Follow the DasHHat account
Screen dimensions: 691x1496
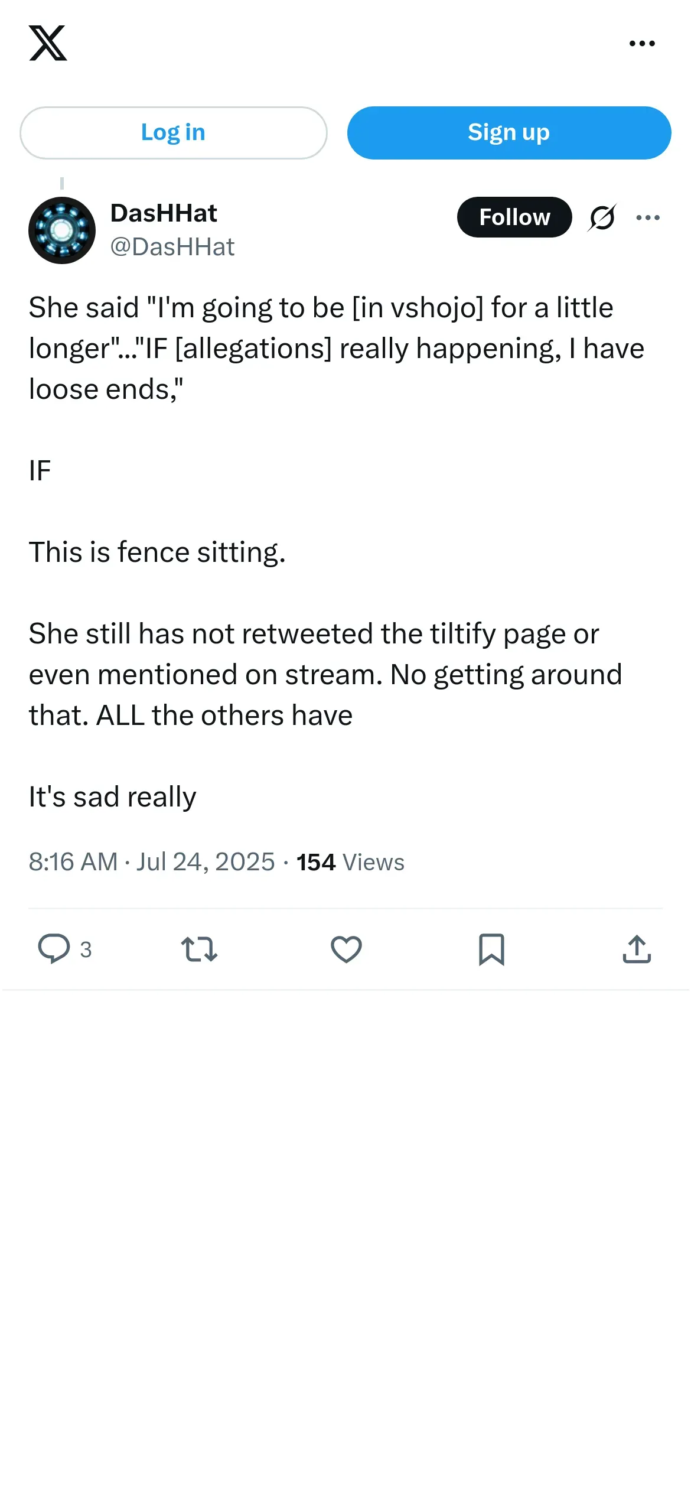click(x=514, y=217)
